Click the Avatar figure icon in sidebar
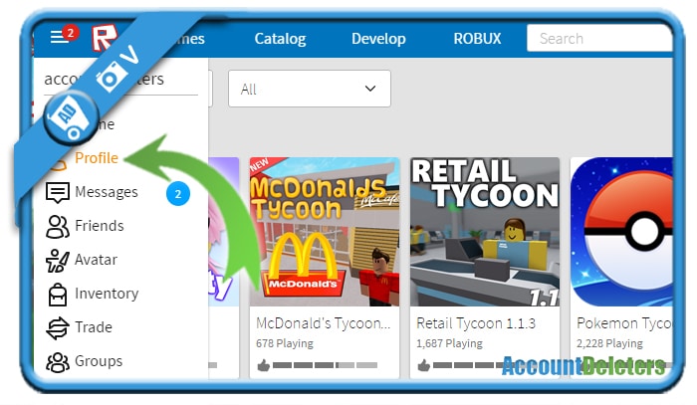The image size is (697, 405). point(58,261)
